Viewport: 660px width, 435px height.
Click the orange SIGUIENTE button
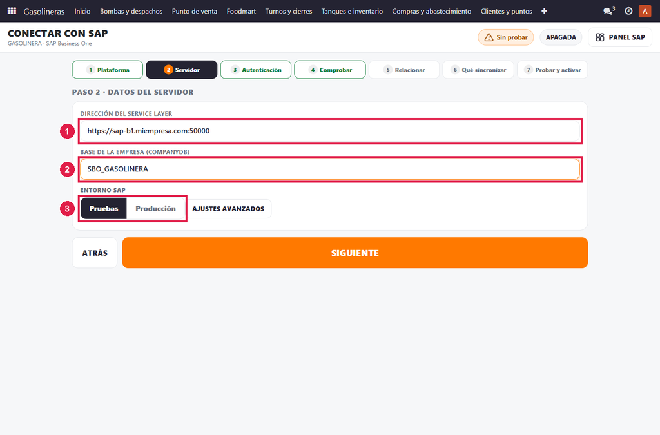355,253
